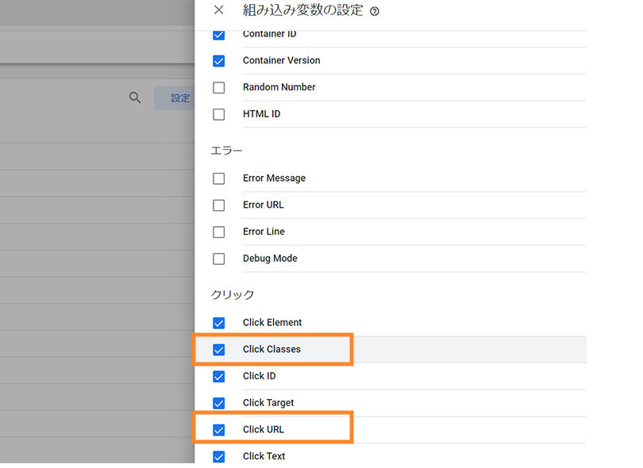
Task: Enable the Random Number checkbox
Action: click(x=219, y=87)
